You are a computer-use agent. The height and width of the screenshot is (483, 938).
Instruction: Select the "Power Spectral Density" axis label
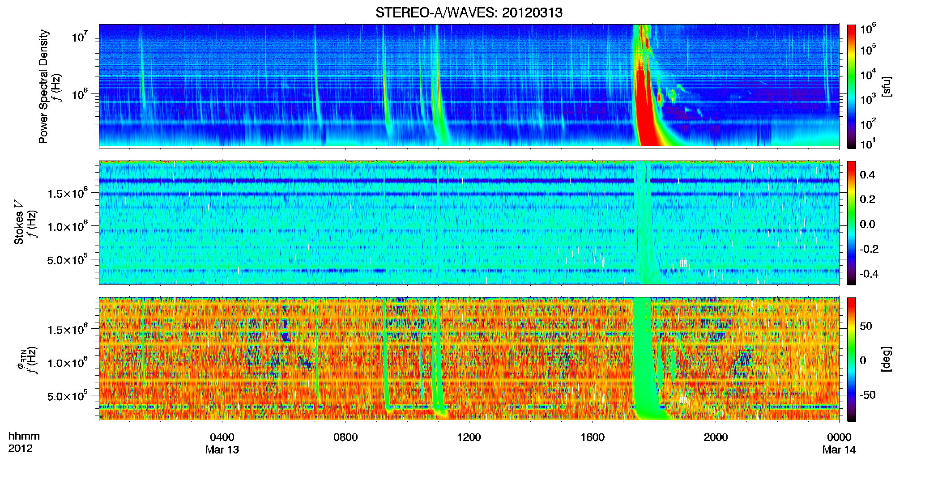point(43,86)
